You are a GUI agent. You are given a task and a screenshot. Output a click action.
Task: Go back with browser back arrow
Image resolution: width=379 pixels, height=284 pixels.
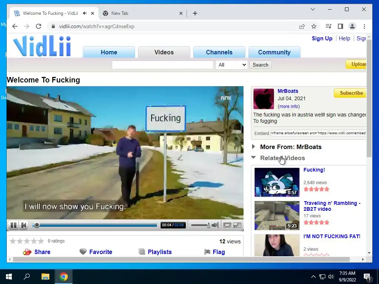pos(15,26)
